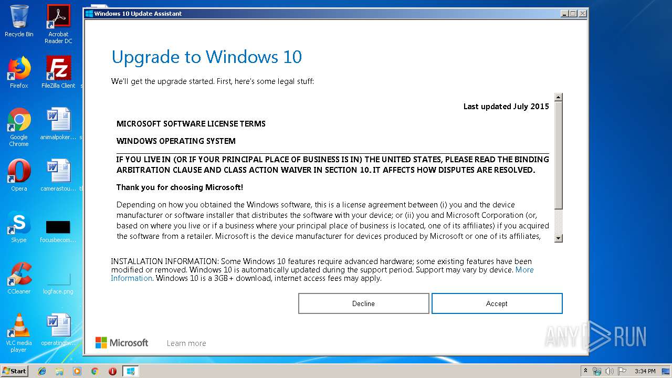
Task: Open Chrome from the taskbar
Action: coord(94,371)
